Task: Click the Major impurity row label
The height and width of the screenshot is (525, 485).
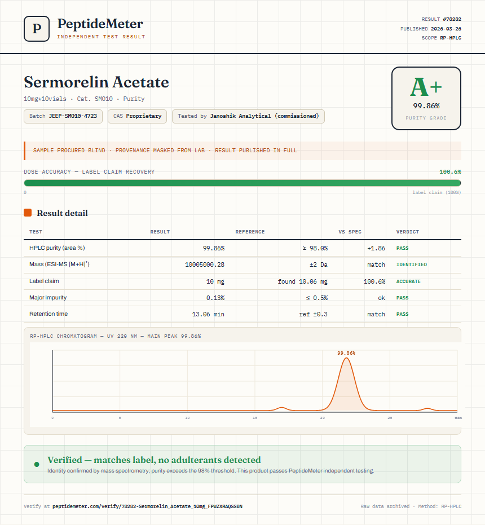Action: (x=48, y=297)
